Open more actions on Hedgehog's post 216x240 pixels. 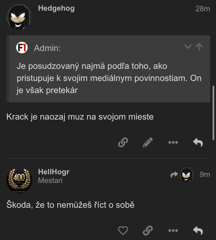click(x=173, y=142)
